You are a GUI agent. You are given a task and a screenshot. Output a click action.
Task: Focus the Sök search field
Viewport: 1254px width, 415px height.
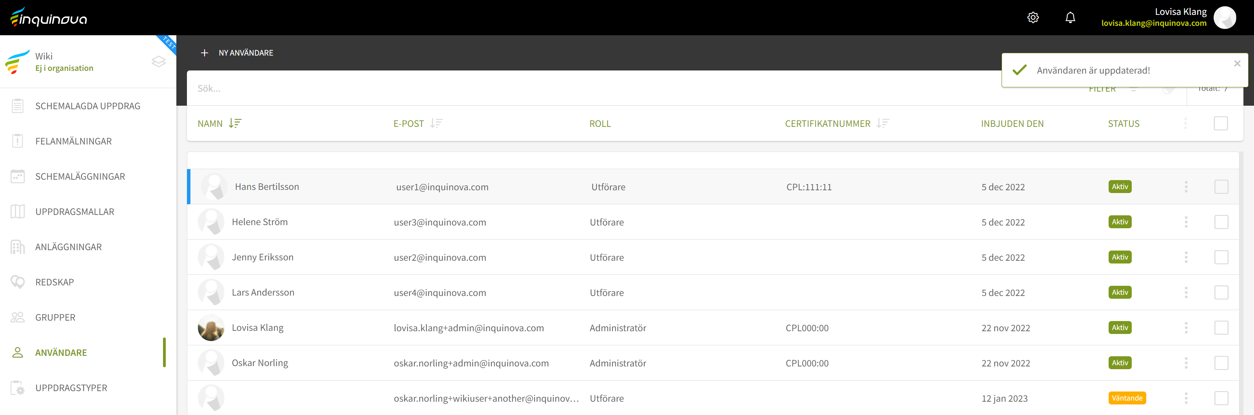tap(584, 88)
